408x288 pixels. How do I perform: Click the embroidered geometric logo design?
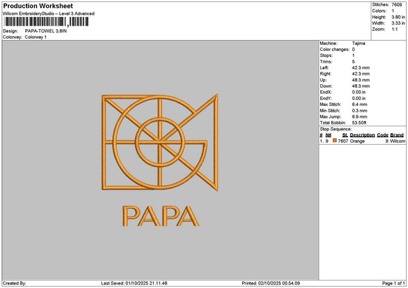(x=160, y=143)
